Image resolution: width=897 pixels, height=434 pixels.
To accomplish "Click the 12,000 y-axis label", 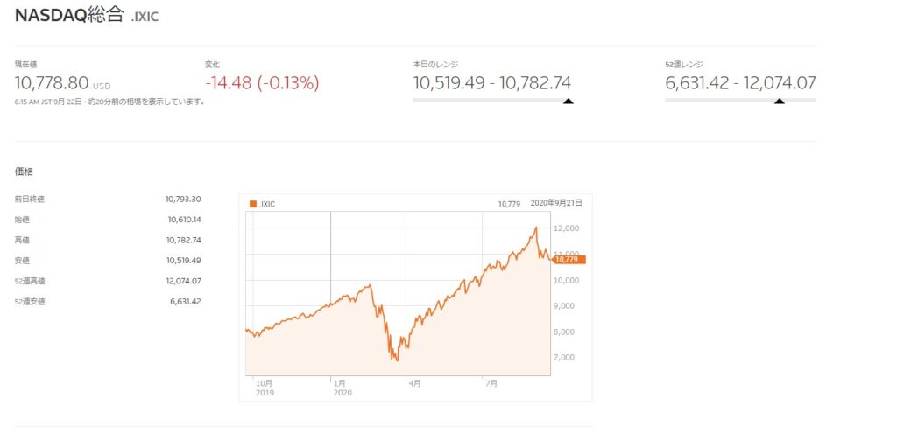I will (565, 228).
